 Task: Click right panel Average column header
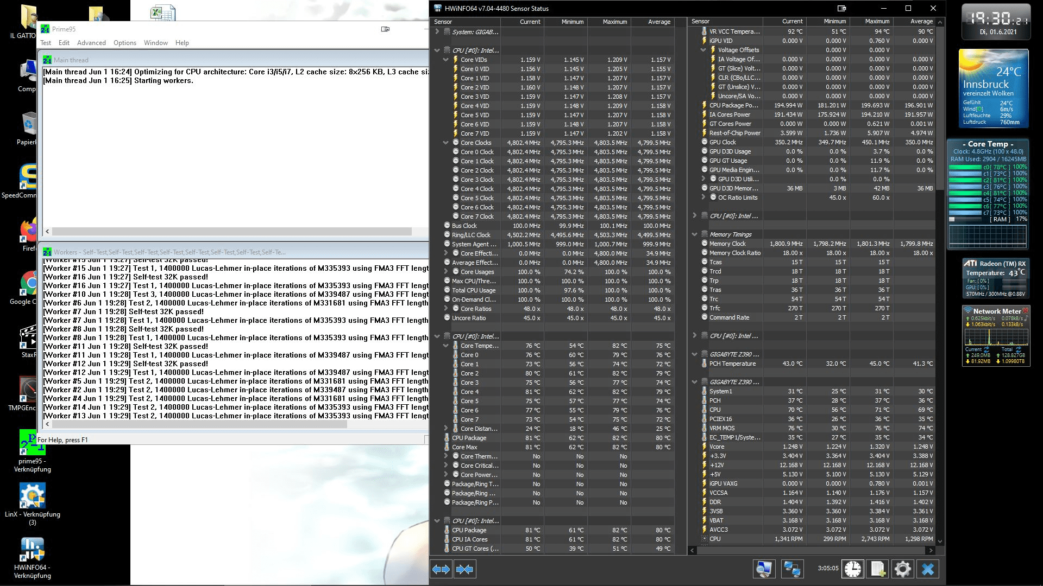tap(915, 21)
